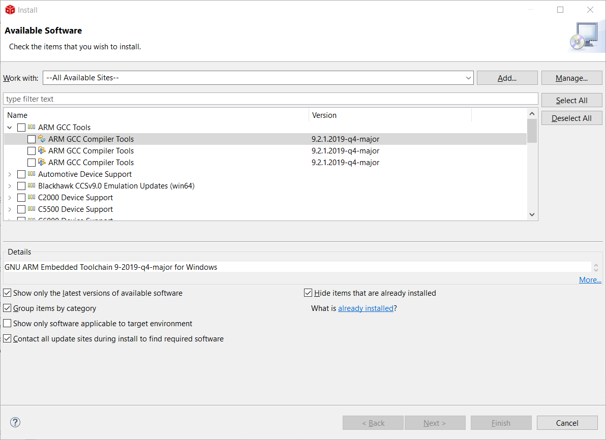This screenshot has width=606, height=440.
Task: Select the C2000 Device Support row label
Action: 75,198
